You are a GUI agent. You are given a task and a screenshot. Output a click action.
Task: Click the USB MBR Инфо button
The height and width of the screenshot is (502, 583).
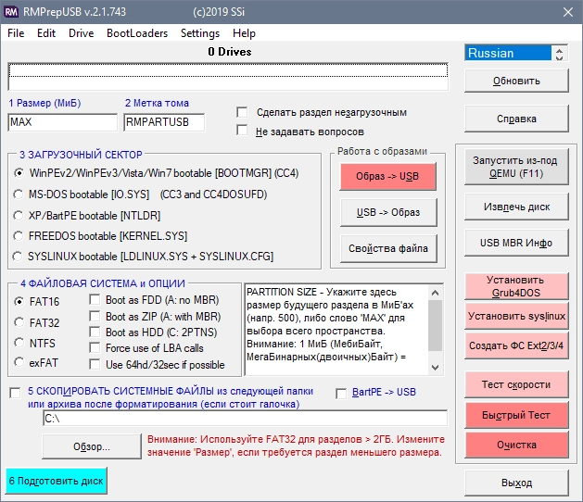click(516, 243)
